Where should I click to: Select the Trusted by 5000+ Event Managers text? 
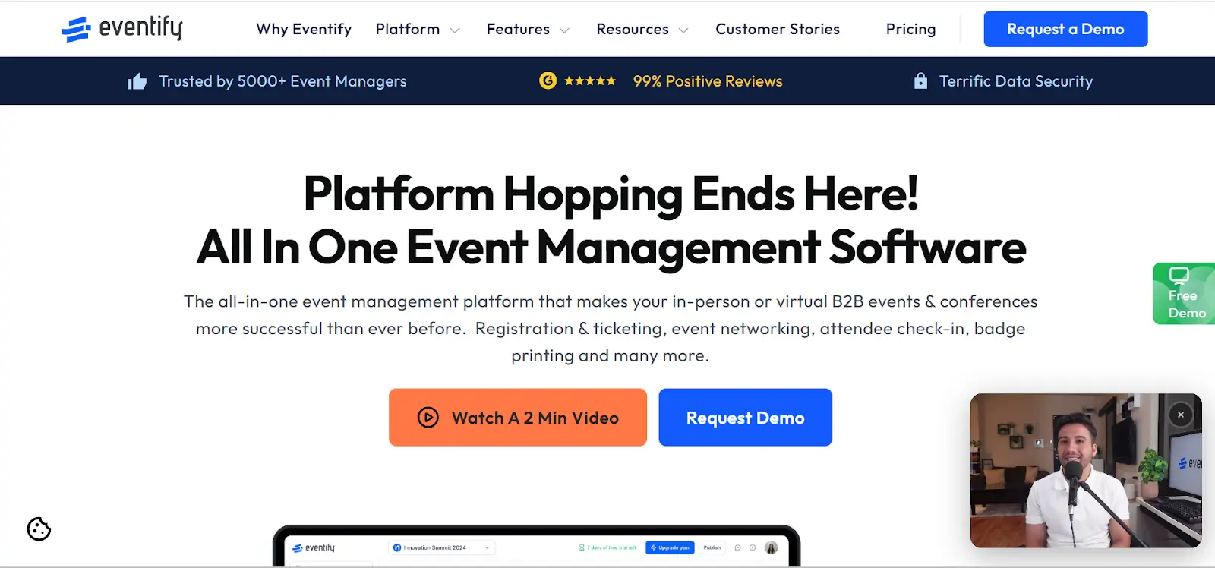[x=282, y=81]
